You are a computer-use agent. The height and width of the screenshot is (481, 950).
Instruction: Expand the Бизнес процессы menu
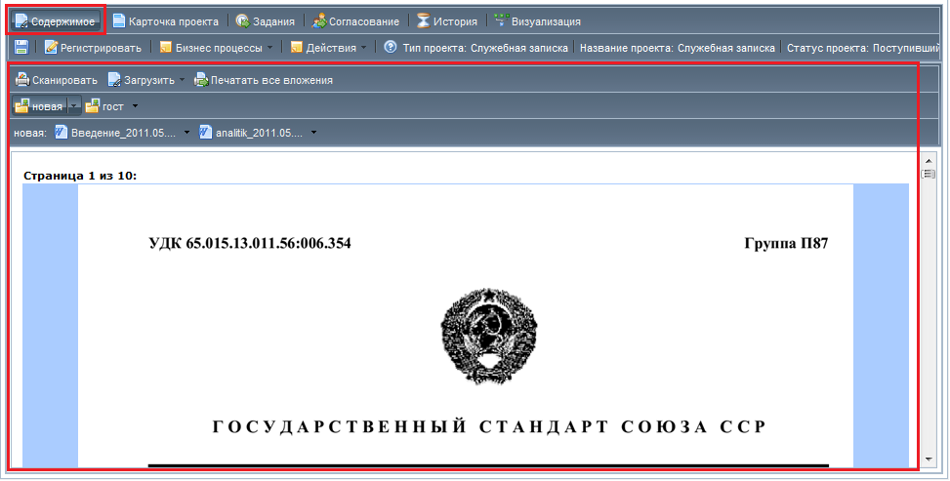(x=216, y=47)
